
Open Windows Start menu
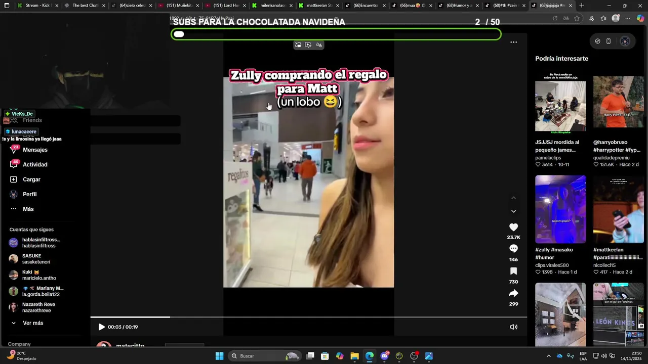219,356
